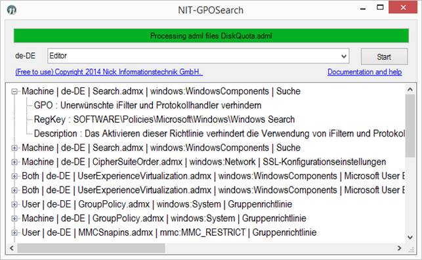Click the horizontal scrollbar left arrow
This screenshot has width=422, height=260.
tap(12, 248)
